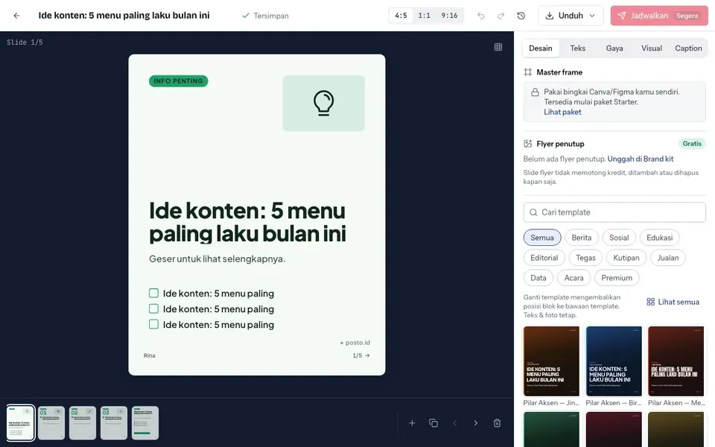Open the Unduh download dropdown

[x=571, y=16]
